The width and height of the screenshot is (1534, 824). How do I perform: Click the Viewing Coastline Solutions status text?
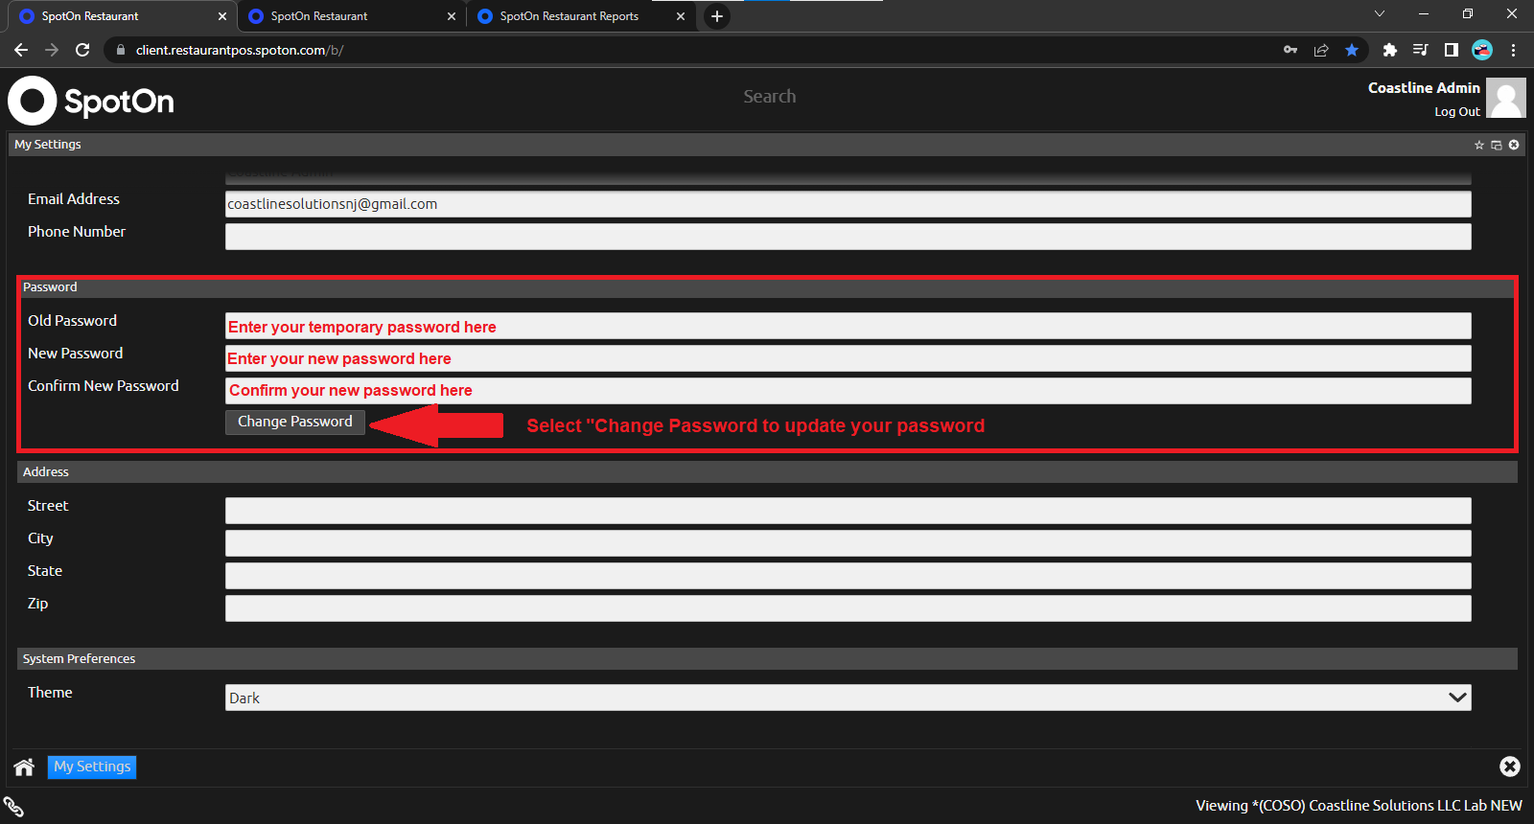click(x=1359, y=806)
